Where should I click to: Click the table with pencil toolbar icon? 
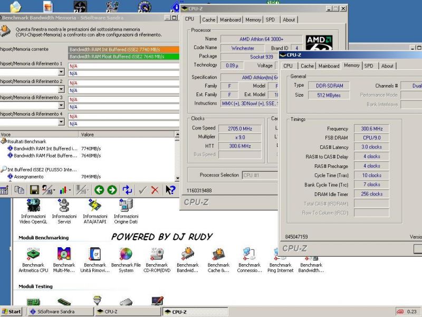coord(4,190)
